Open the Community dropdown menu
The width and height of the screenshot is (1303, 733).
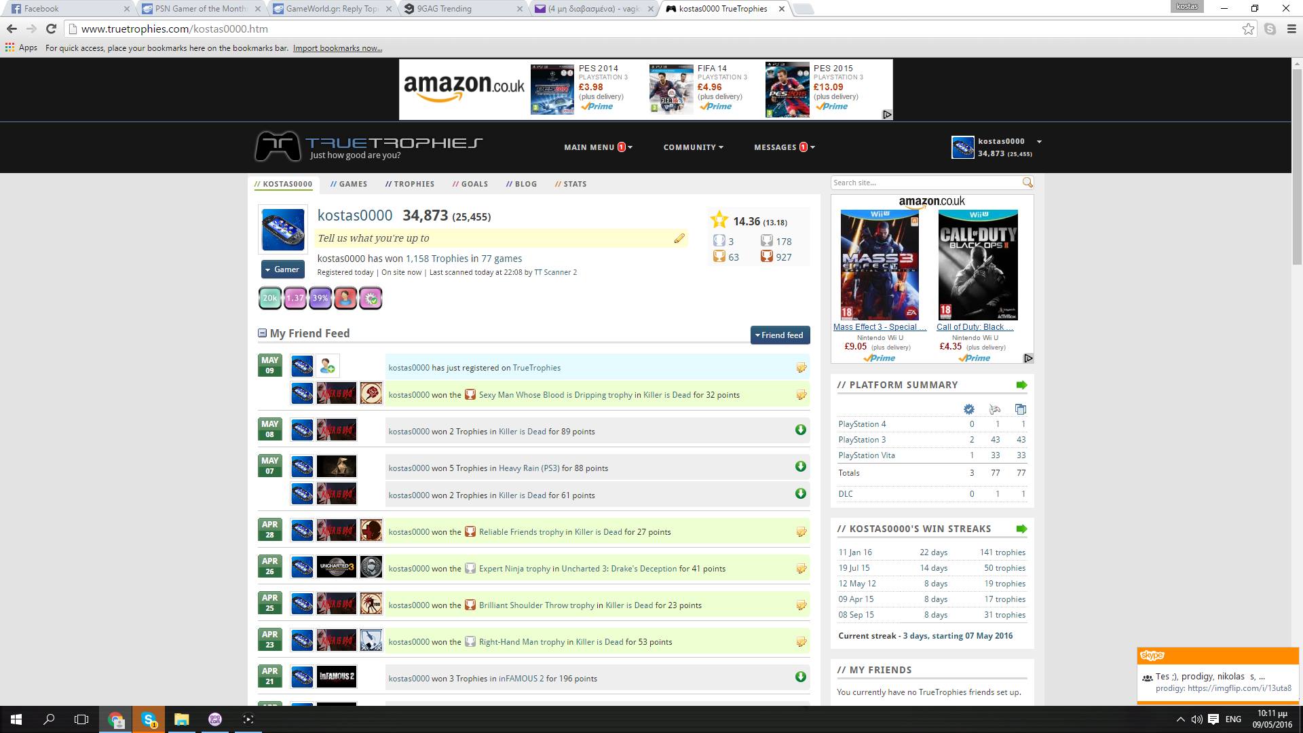tap(693, 147)
